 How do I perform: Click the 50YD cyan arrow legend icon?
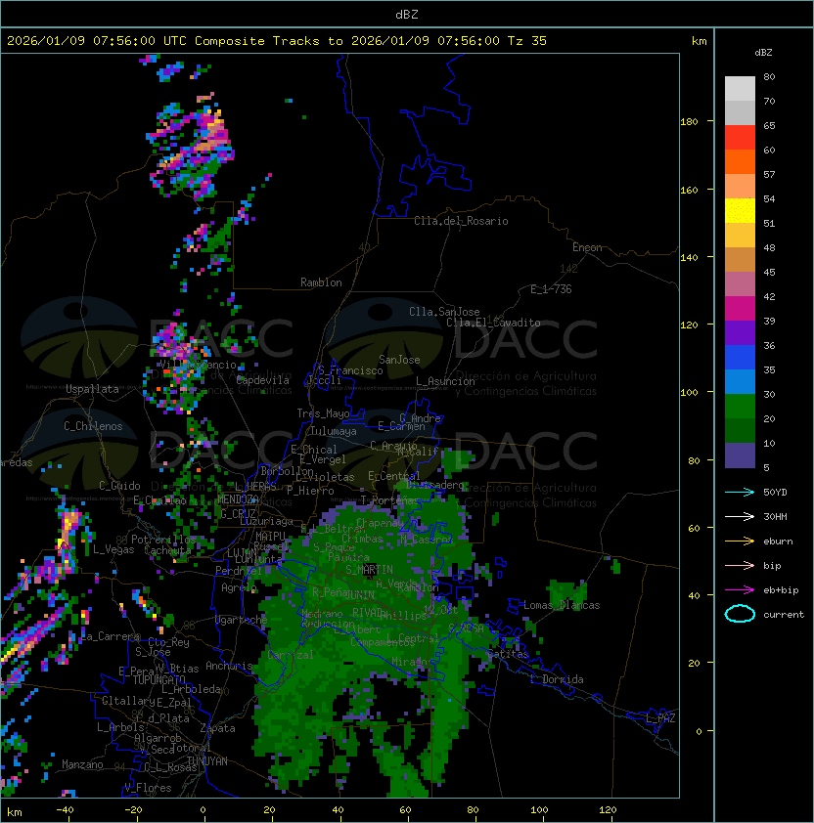coord(740,492)
